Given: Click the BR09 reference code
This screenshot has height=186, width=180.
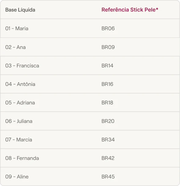Looking at the screenshot, I should coord(108,47).
